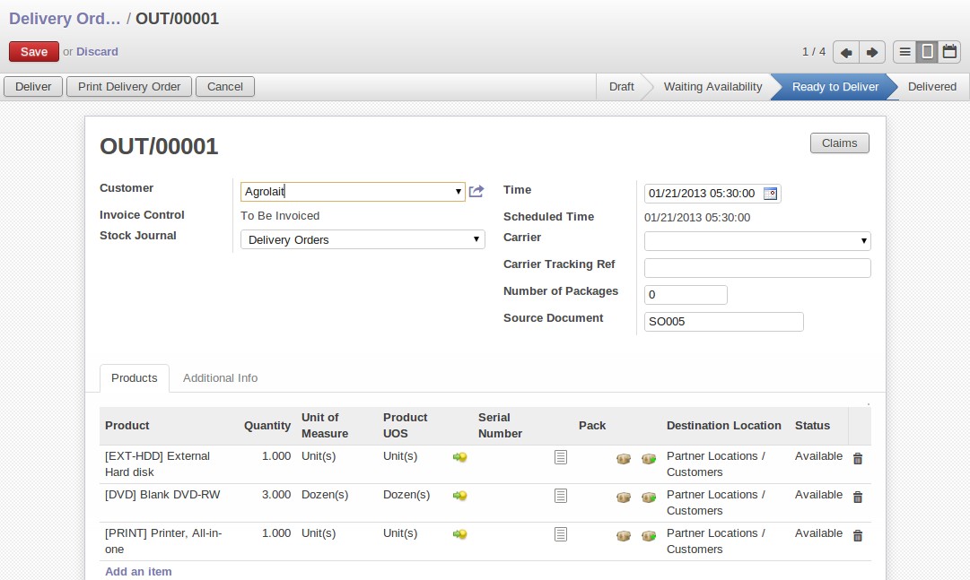The height and width of the screenshot is (580, 970).
Task: Click green arrow icon for External Hard disk
Action: (460, 457)
